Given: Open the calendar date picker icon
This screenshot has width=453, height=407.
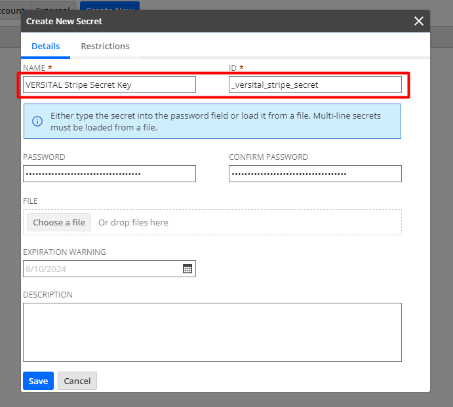Looking at the screenshot, I should tap(187, 269).
